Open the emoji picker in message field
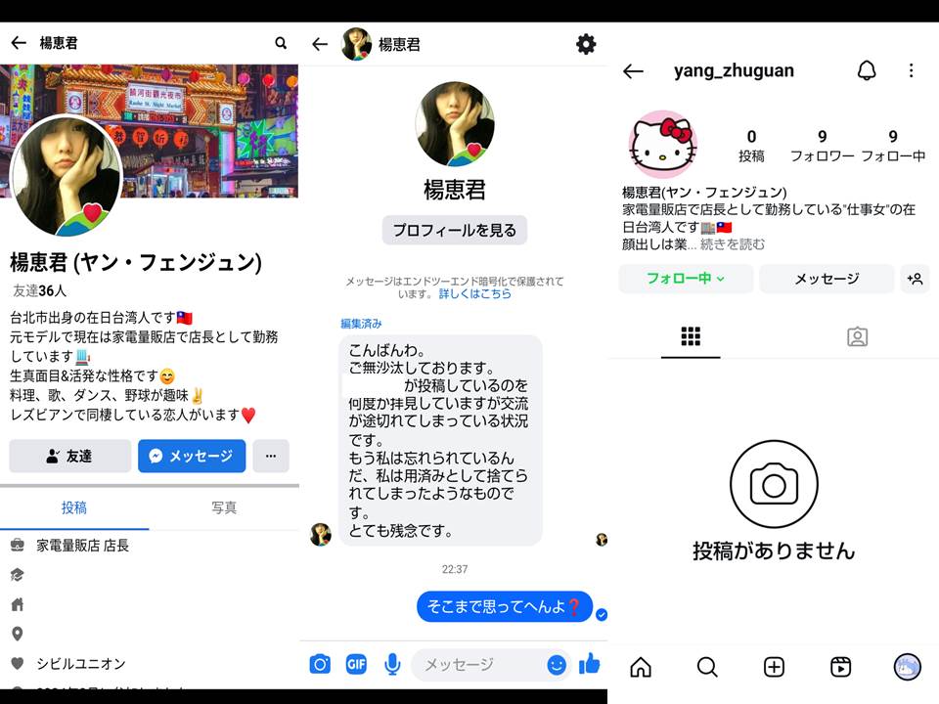 click(x=557, y=665)
